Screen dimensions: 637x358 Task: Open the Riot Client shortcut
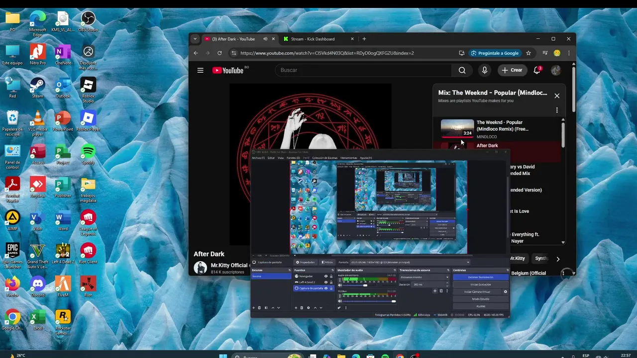88,253
